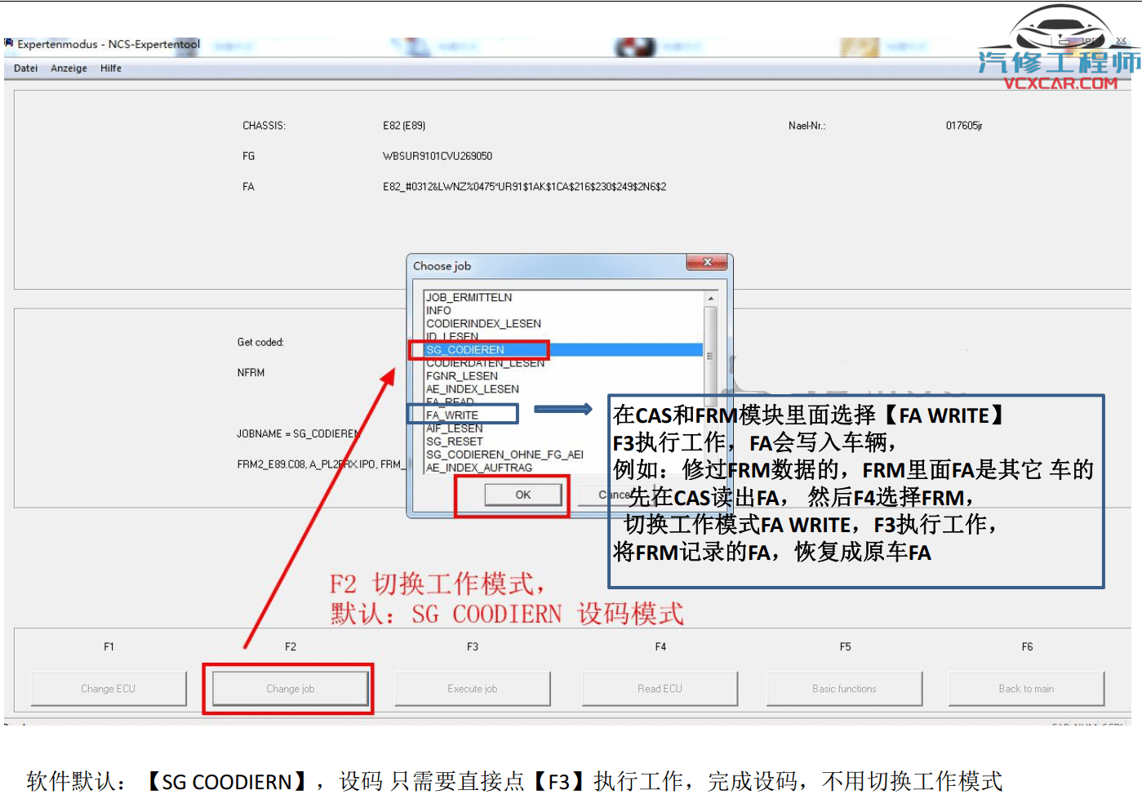Click the NCS-Expertentool title bar icon
The height and width of the screenshot is (808, 1142).
click(7, 44)
